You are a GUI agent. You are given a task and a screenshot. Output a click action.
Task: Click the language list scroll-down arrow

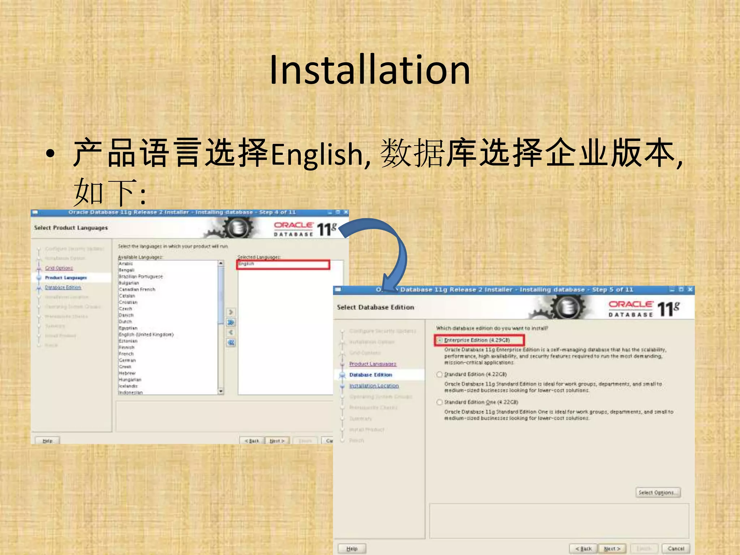[221, 391]
